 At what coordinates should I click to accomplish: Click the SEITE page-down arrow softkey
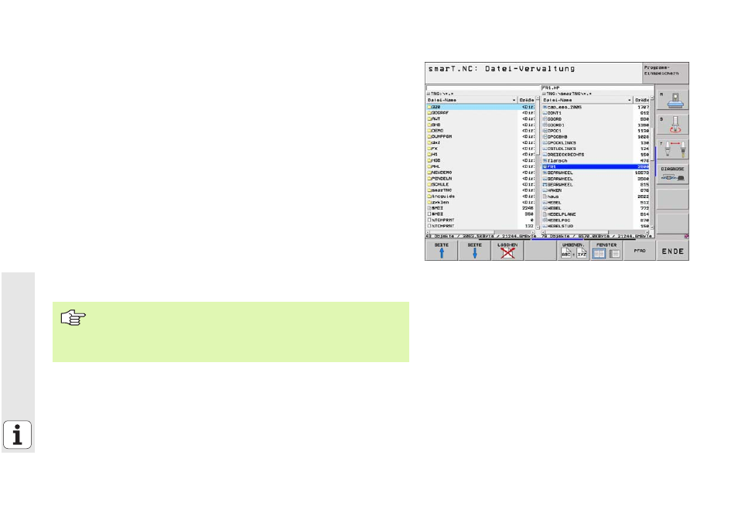coord(474,251)
